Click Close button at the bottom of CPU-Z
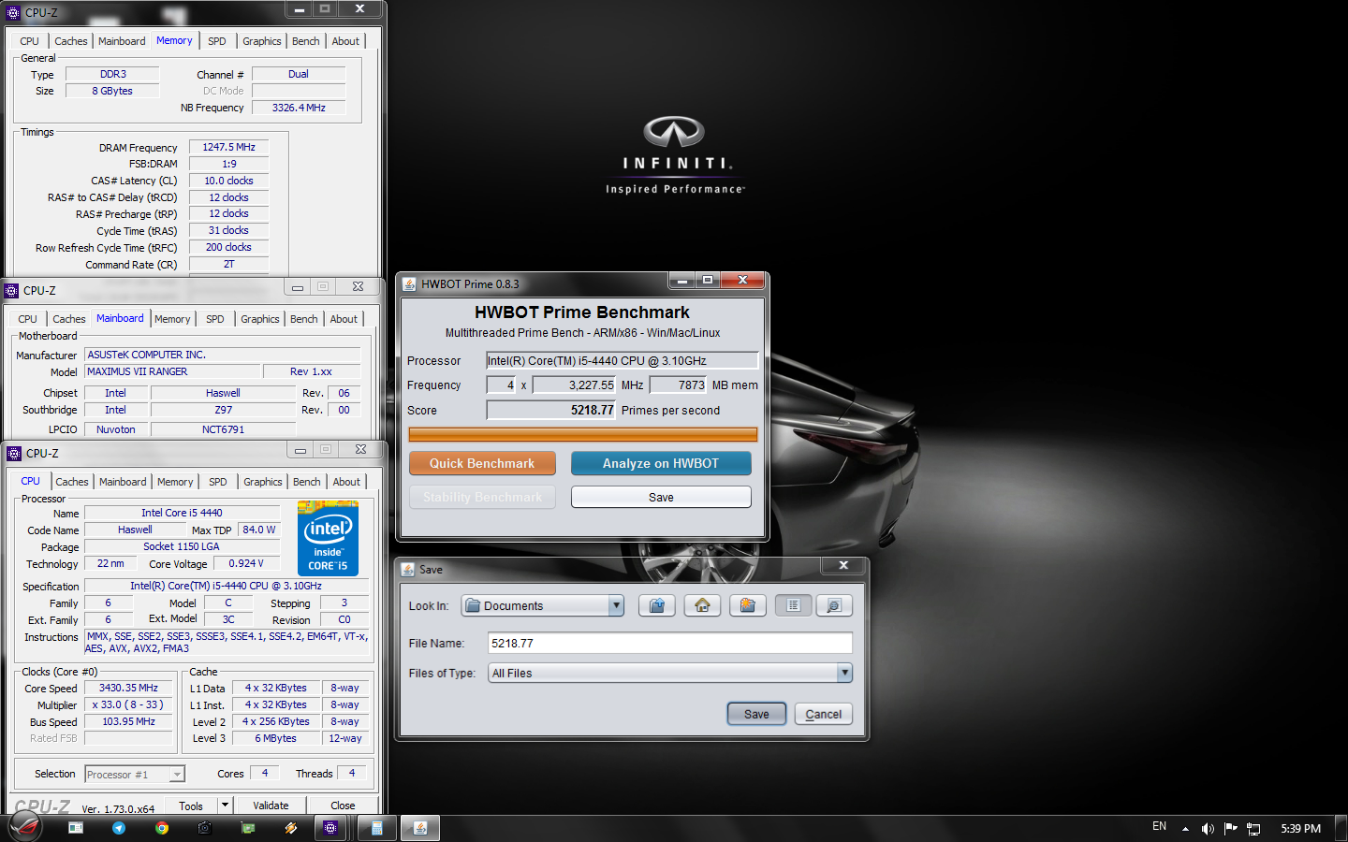The width and height of the screenshot is (1348, 842). pos(343,806)
